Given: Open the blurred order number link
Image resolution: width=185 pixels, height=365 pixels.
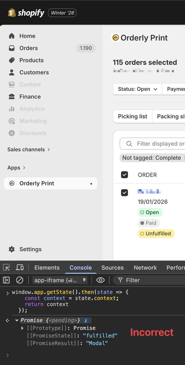Looking at the screenshot, I should point(149,192).
